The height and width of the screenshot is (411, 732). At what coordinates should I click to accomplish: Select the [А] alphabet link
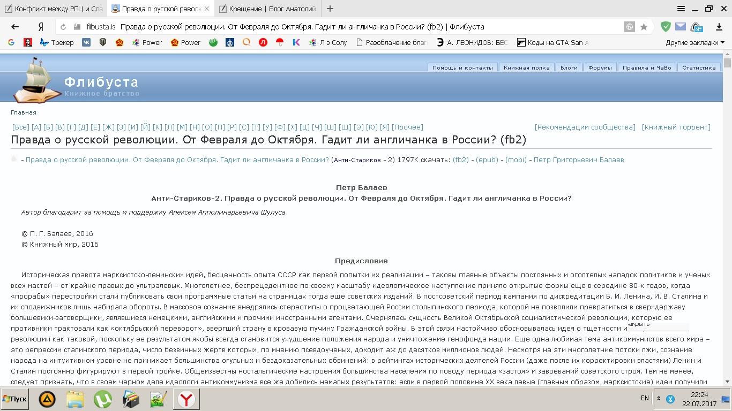click(36, 127)
